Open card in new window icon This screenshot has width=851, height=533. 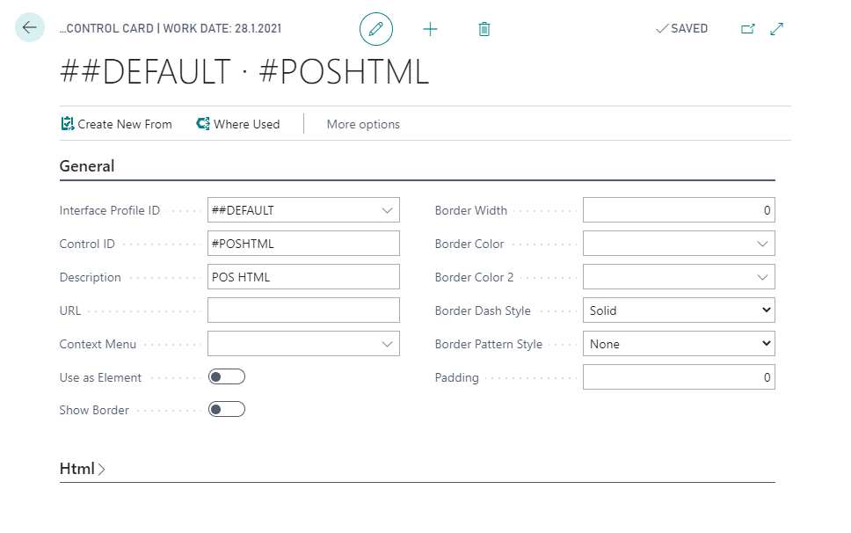pyautogui.click(x=748, y=29)
